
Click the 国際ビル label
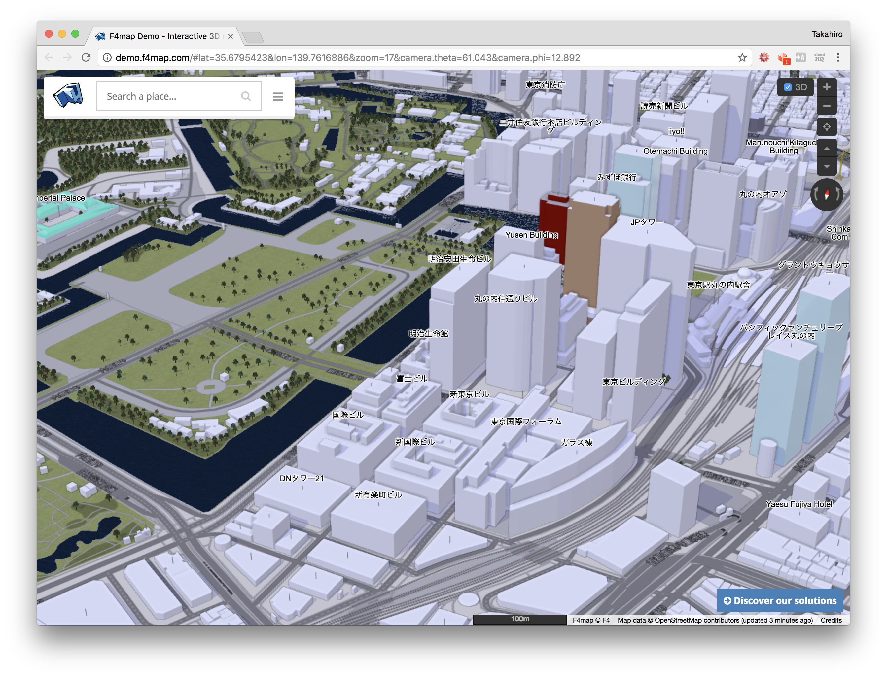pyautogui.click(x=348, y=415)
